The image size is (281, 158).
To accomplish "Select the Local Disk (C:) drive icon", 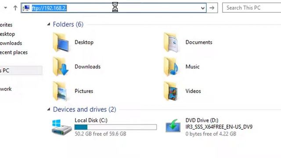I will (x=61, y=127).
